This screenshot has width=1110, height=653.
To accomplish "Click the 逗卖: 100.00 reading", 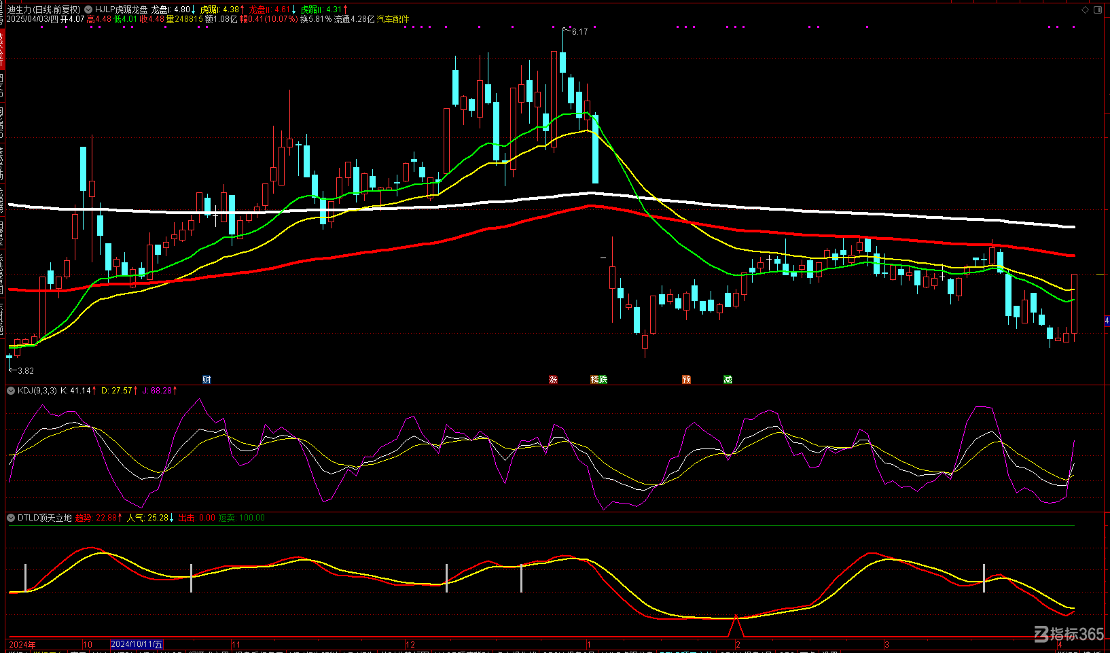I will tap(241, 518).
